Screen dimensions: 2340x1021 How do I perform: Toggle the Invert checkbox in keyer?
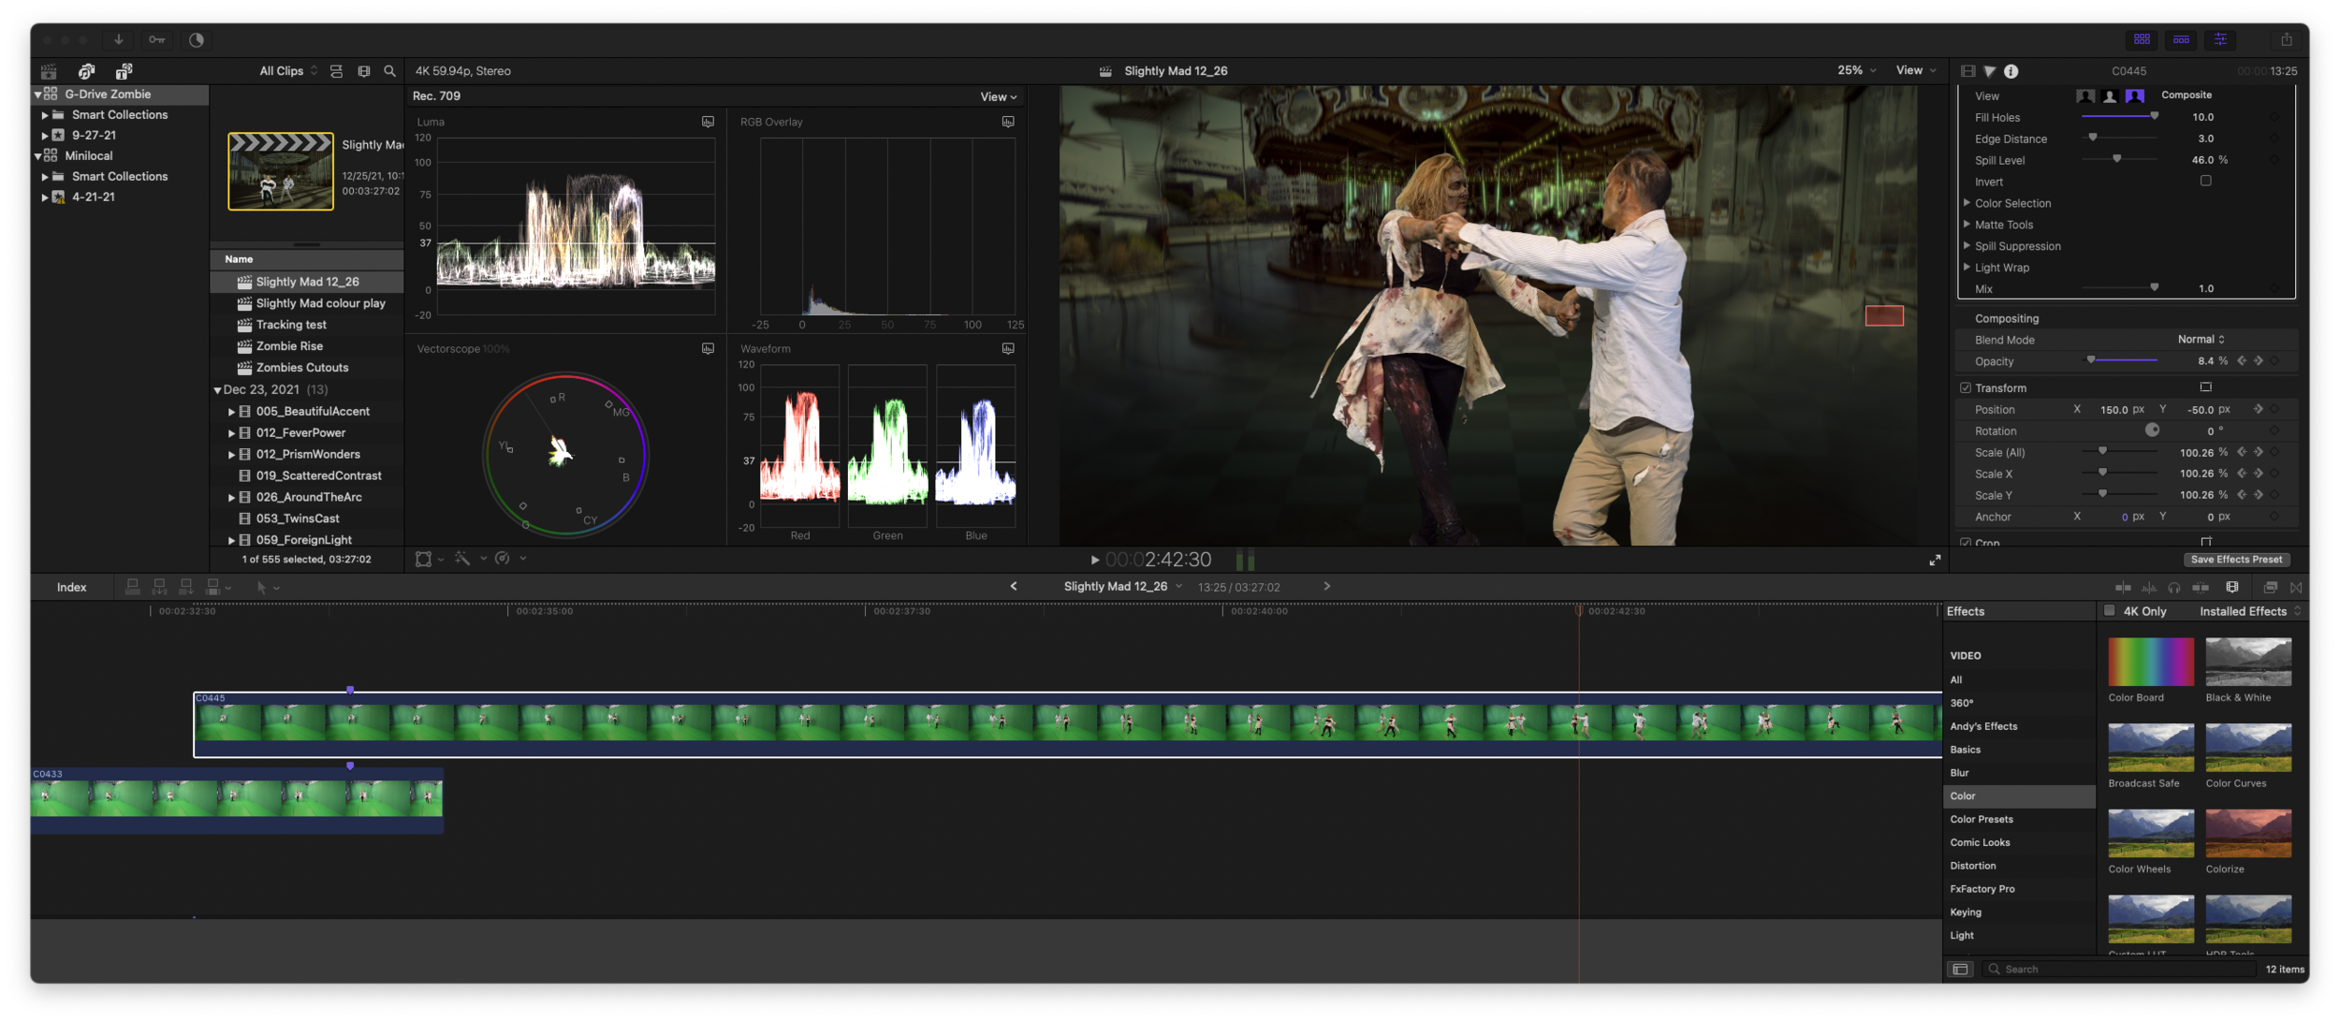(2205, 182)
